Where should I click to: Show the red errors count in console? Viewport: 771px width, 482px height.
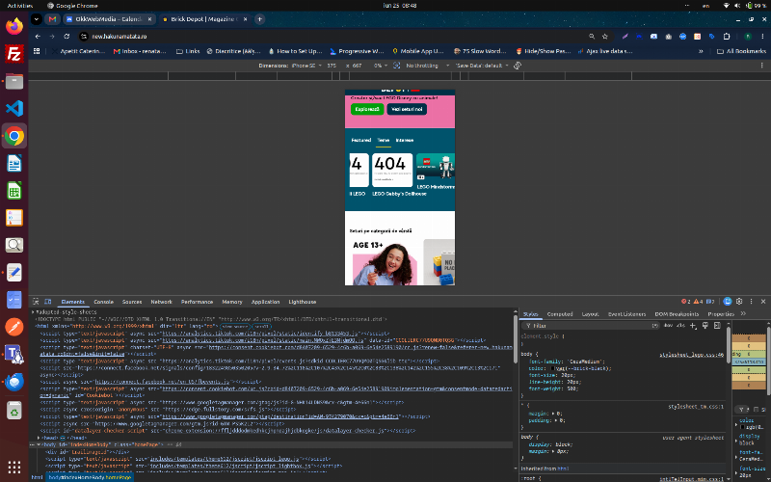pos(685,302)
